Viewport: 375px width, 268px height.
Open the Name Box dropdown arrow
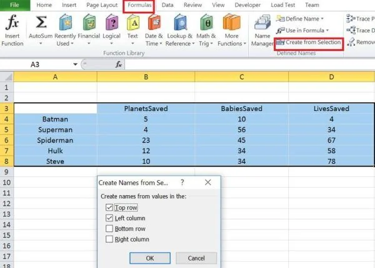[x=76, y=64]
